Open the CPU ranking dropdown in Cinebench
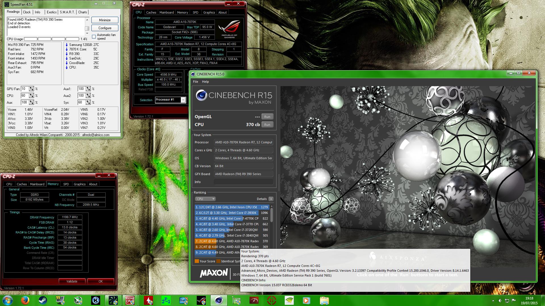This screenshot has height=306, width=545. [205, 199]
